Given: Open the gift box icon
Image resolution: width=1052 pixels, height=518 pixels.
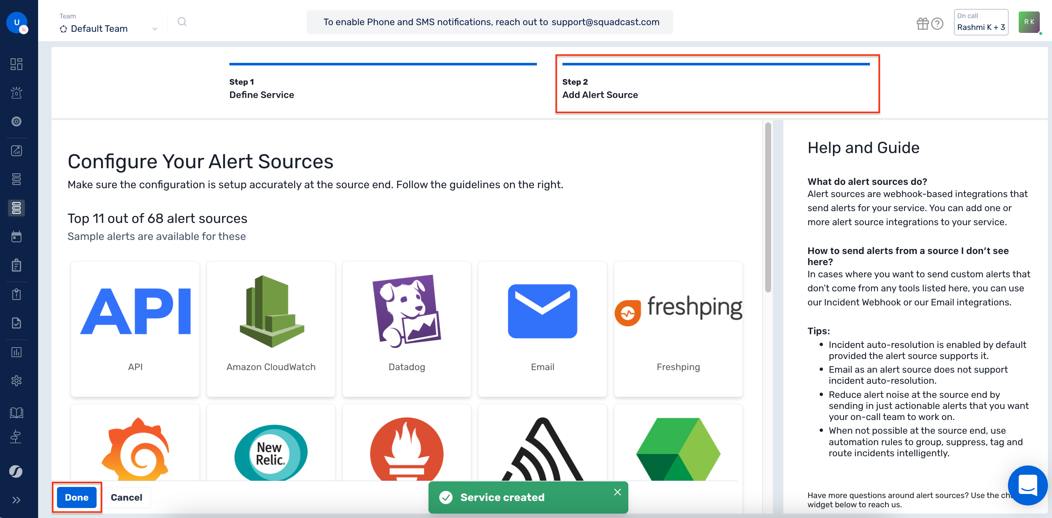Looking at the screenshot, I should (922, 24).
